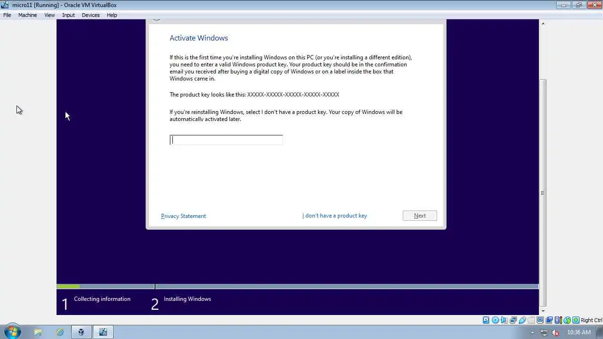Click the 'Installing Windows' step label
Viewport: 603px width, 339px height.
[x=187, y=299]
